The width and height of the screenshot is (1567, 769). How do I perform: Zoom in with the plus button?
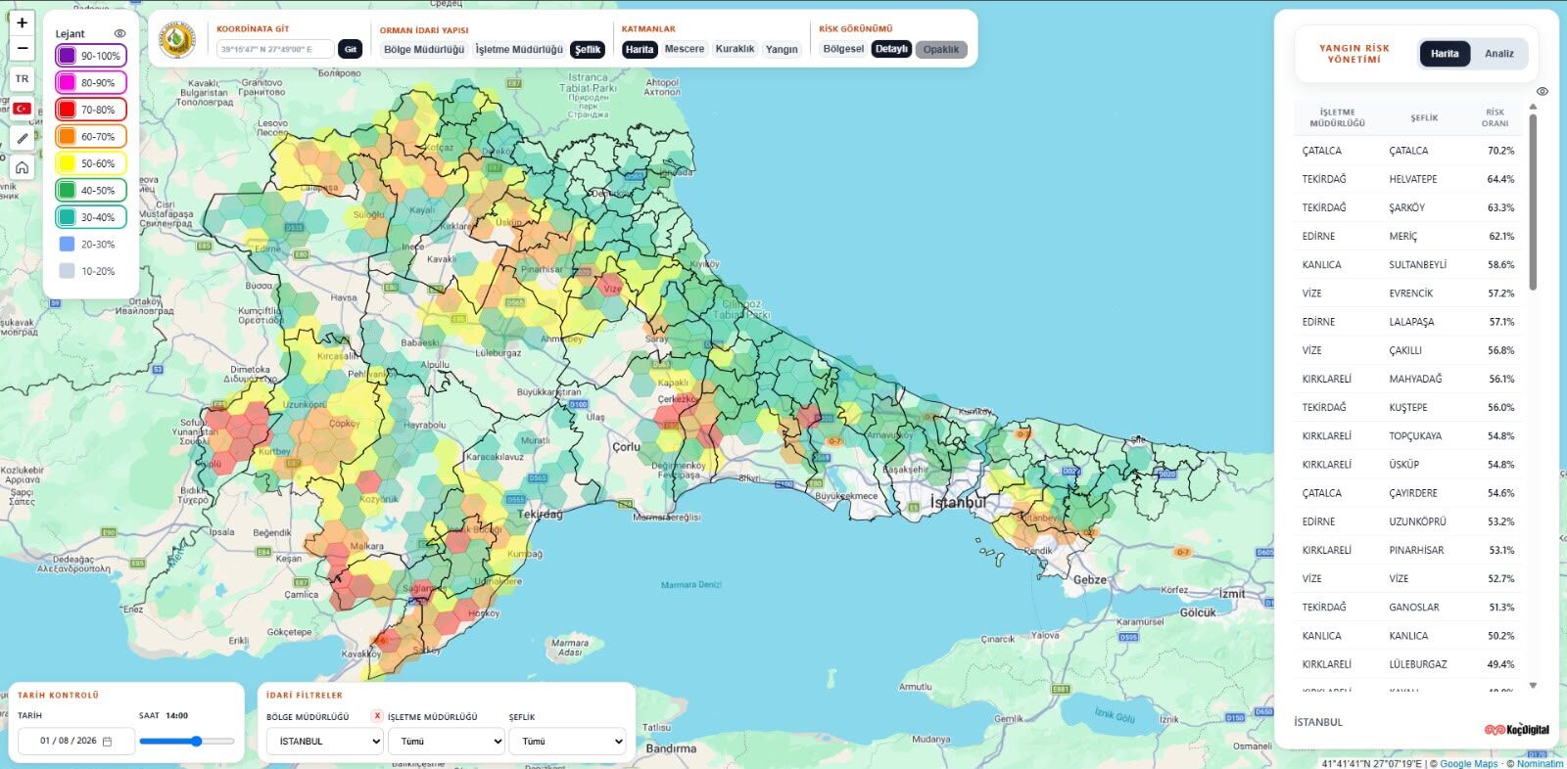(22, 23)
